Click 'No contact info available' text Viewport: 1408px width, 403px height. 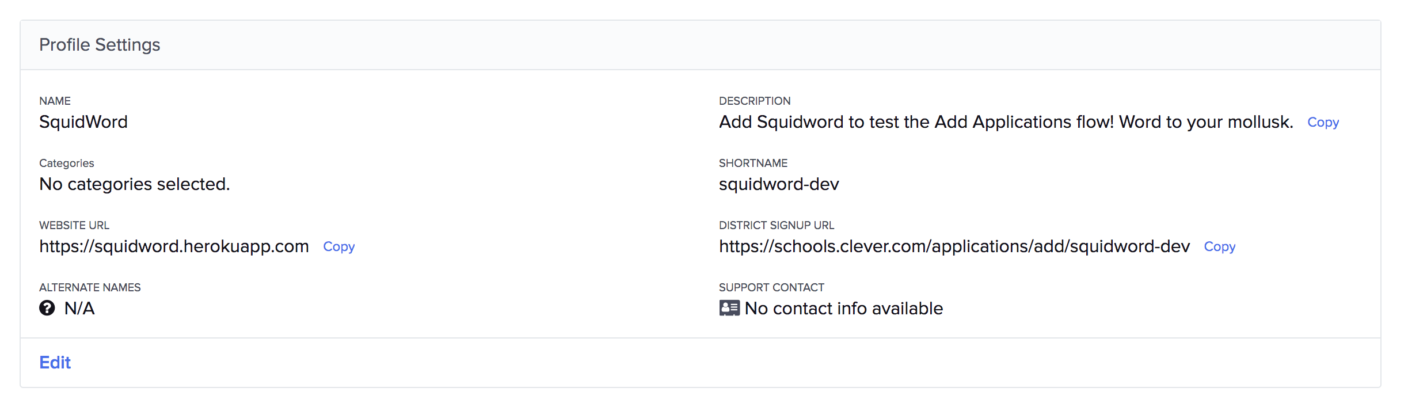tap(843, 309)
